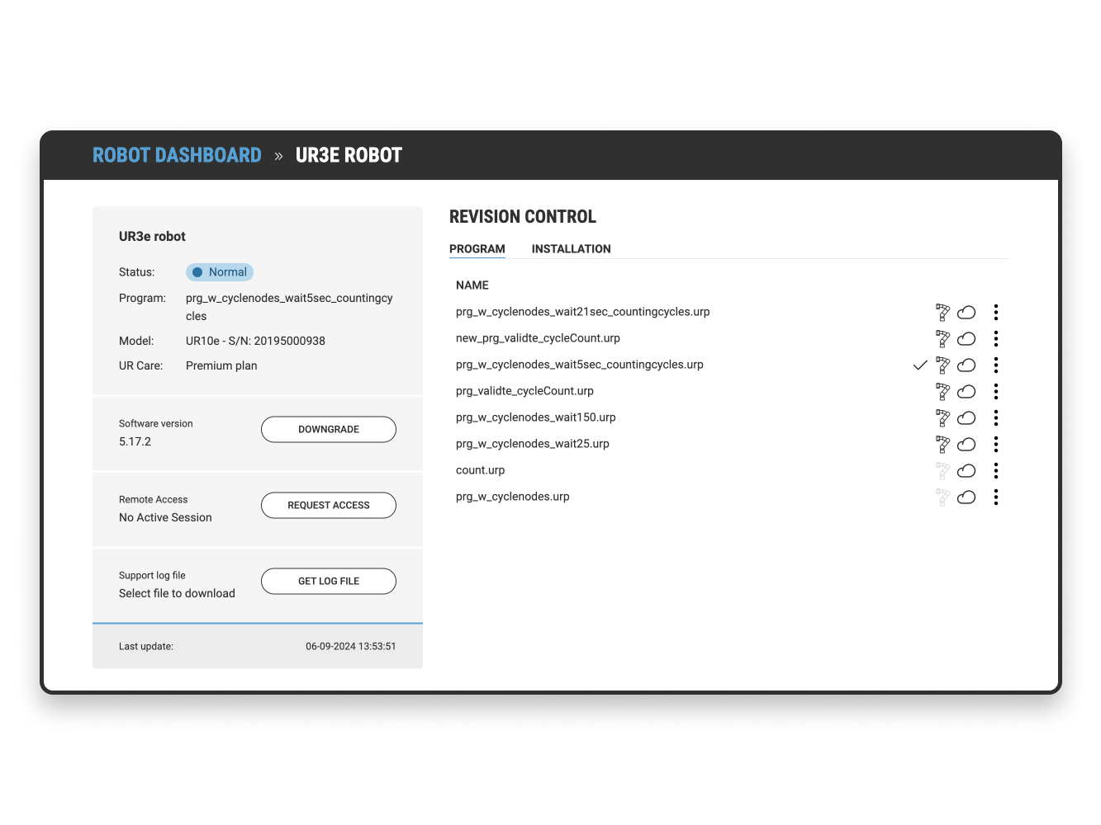Open three-dot menu for prg_w_cyclenodes_wait150.urp
The width and height of the screenshot is (1101, 825).
[x=996, y=417]
